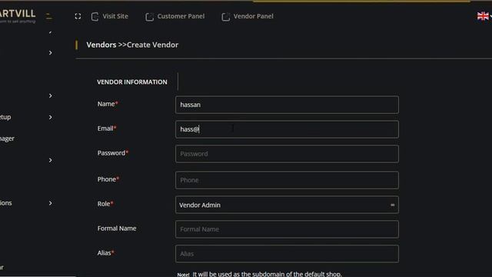
Task: Click into the Email input field
Action: pos(287,129)
